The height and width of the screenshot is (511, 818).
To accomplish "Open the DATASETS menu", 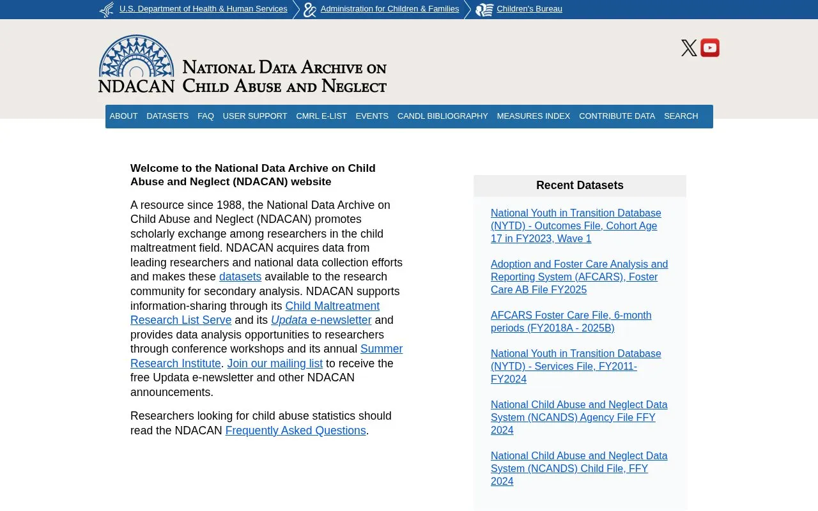I will [167, 116].
